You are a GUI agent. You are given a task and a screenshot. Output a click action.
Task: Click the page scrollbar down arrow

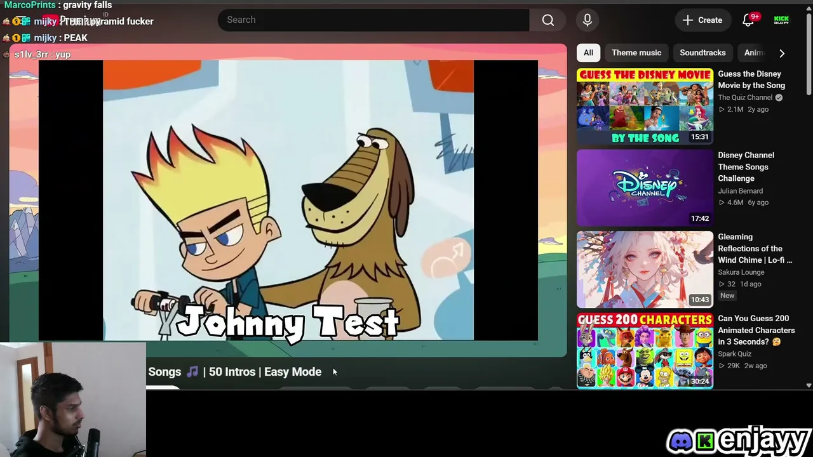[809, 385]
